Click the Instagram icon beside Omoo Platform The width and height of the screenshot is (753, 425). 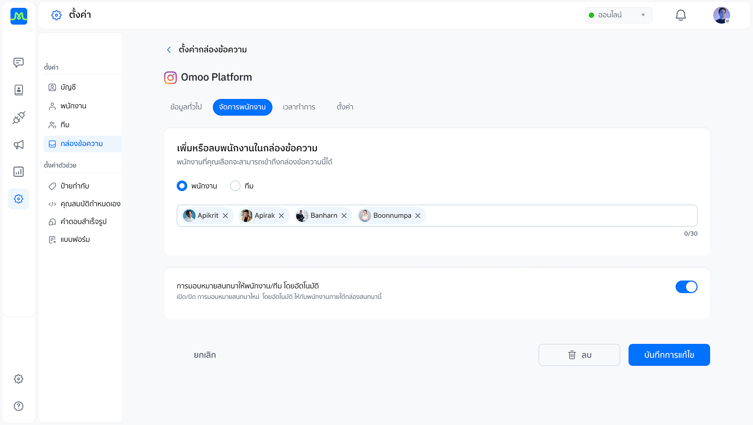click(170, 77)
